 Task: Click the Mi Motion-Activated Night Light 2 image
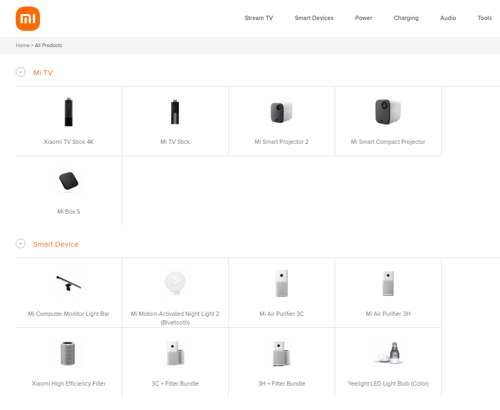pyautogui.click(x=175, y=283)
